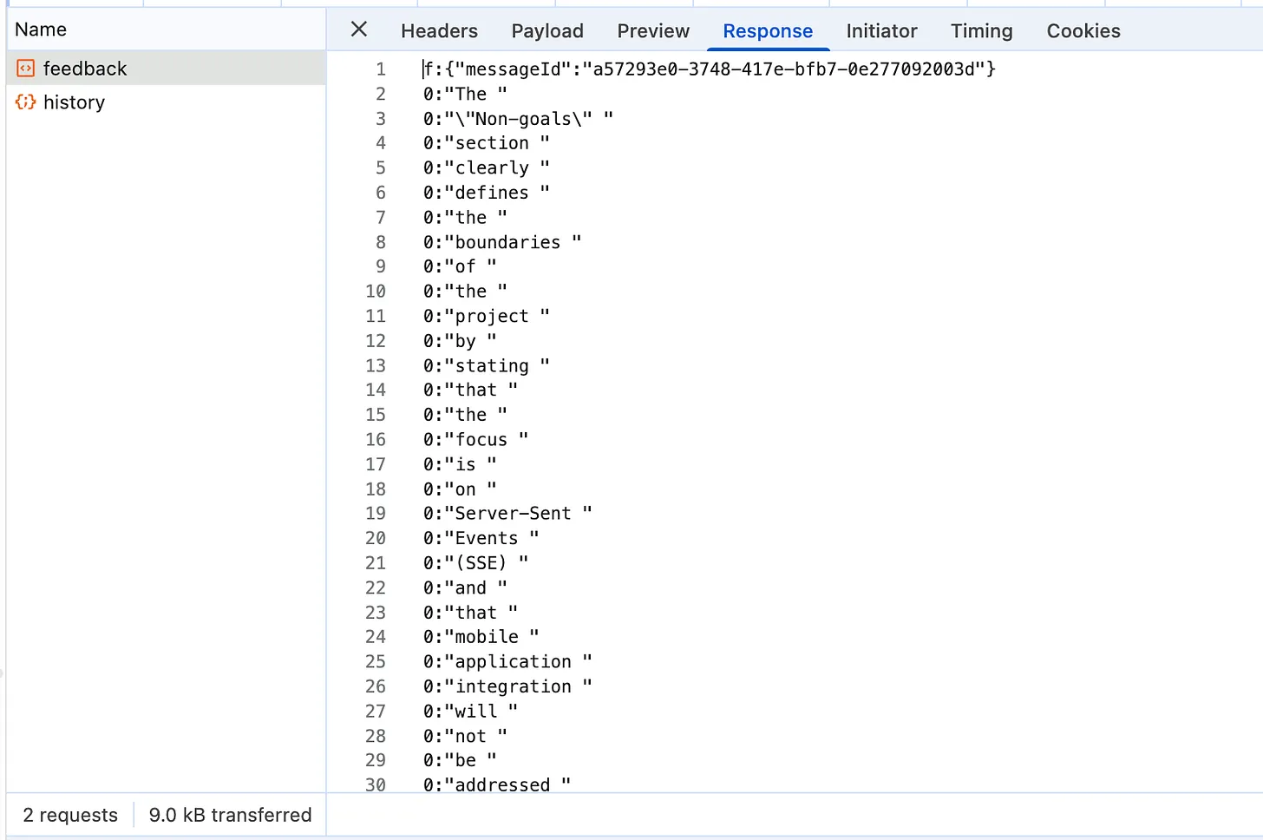Screen dimensions: 1263x840
Task: Show the Preview tab
Action: (653, 31)
